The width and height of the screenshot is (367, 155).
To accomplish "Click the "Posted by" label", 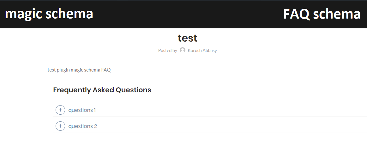I will tap(168, 50).
